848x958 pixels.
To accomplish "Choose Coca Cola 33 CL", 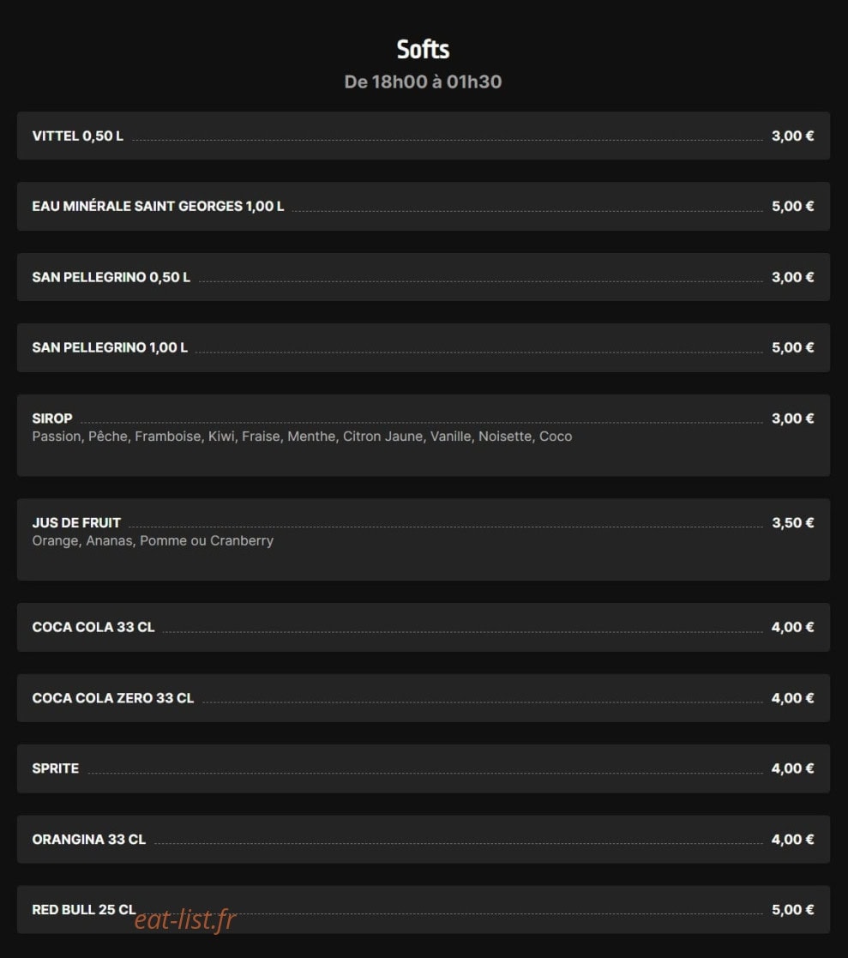I will pos(424,628).
